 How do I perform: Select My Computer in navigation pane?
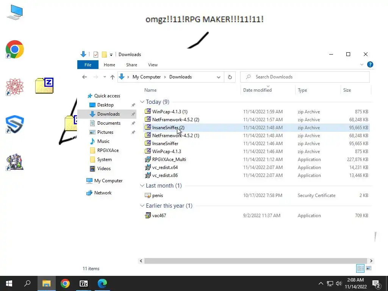click(x=108, y=181)
